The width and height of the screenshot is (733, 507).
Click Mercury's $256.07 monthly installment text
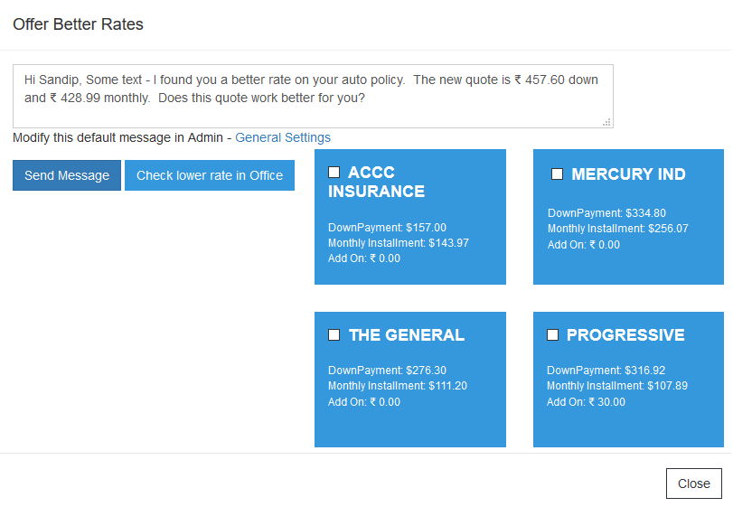[617, 229]
